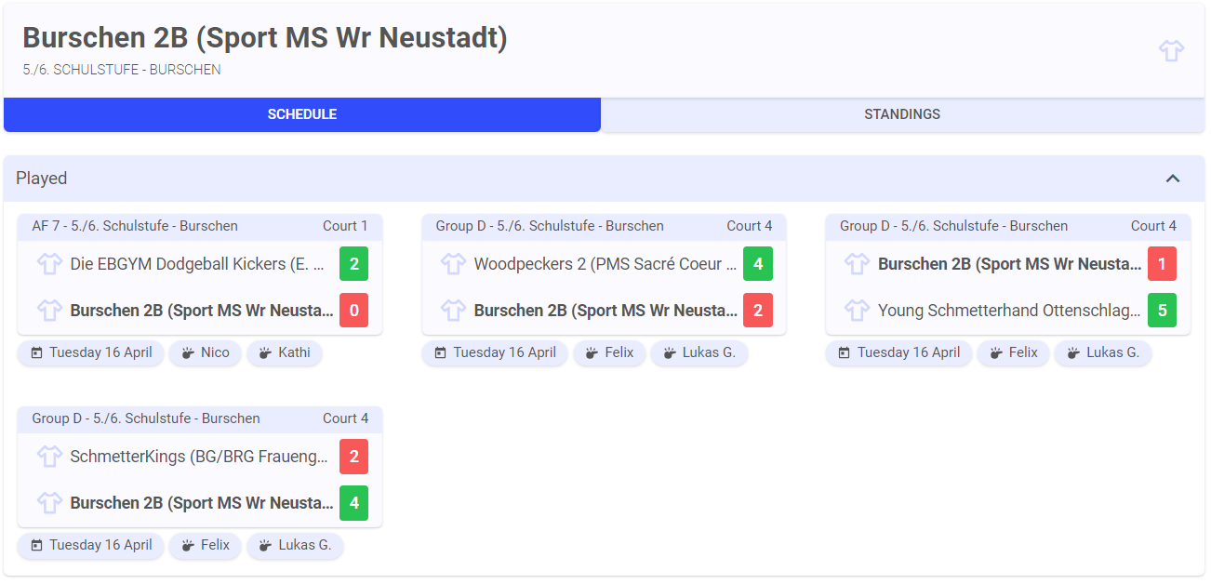Click jersey icon beside Burschen 2B in AF 7 match
This screenshot has width=1211, height=584.
coord(49,311)
